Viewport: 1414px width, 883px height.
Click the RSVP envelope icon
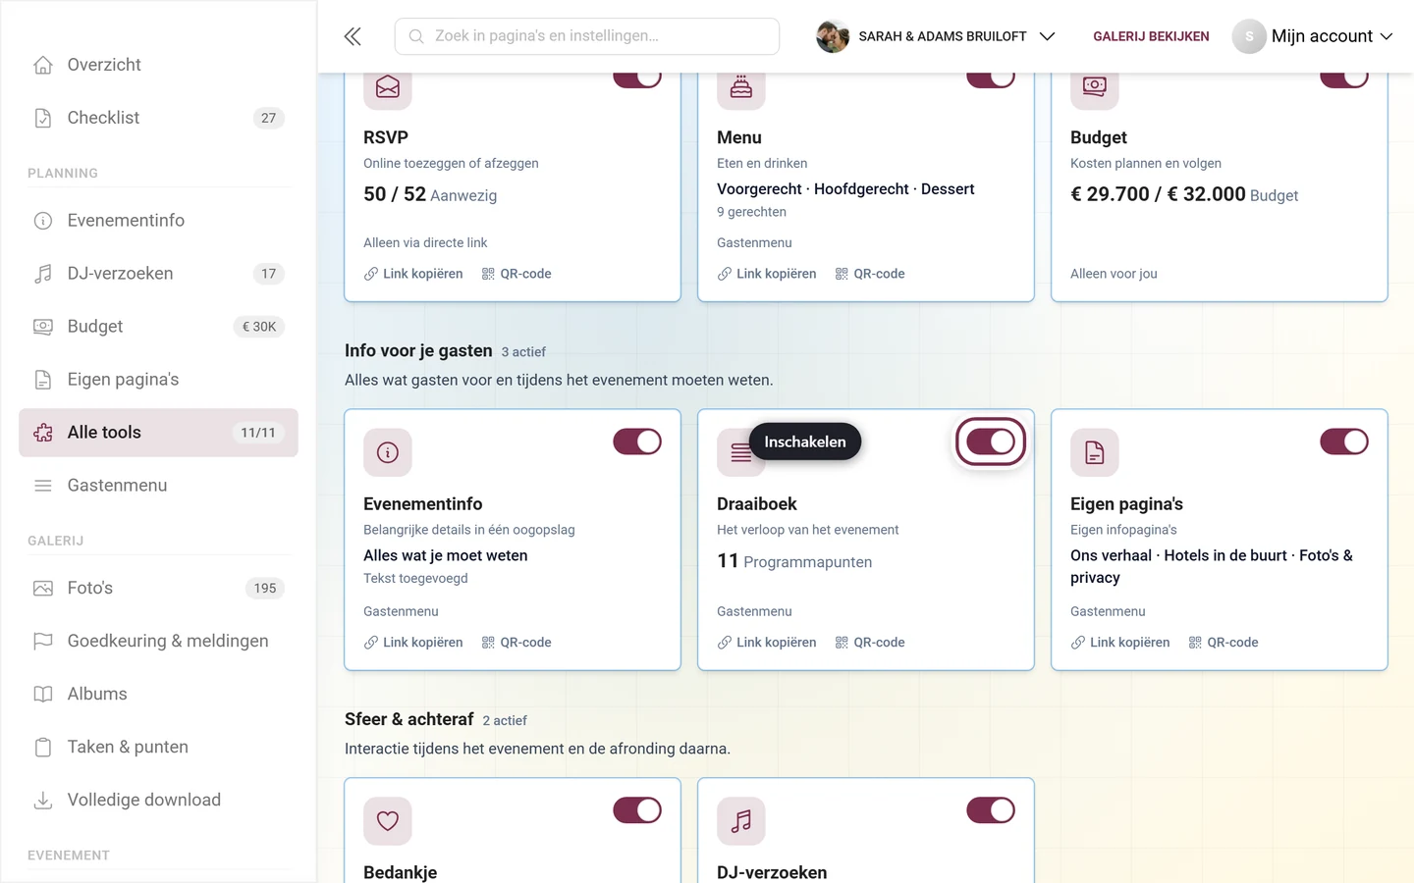pyautogui.click(x=388, y=87)
